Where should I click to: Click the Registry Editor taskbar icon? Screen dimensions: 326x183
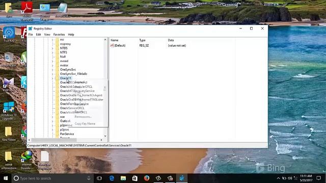(182, 178)
